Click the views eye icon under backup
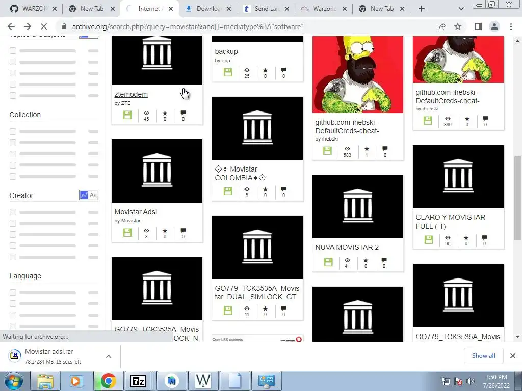Image resolution: width=522 pixels, height=391 pixels. coord(247,70)
